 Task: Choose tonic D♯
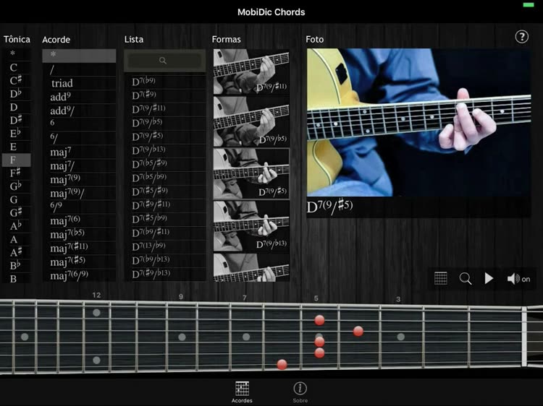point(16,120)
